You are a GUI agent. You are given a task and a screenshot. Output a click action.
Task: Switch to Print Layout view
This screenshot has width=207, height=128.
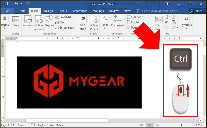(x=150, y=125)
